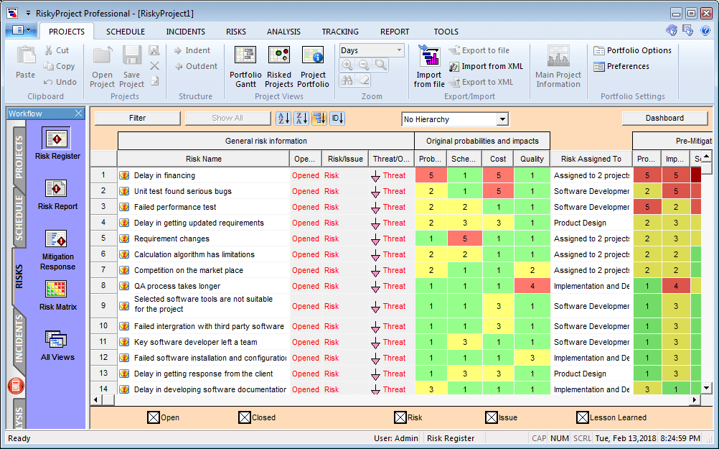
Task: Toggle the Lesson Learned checkbox
Action: coord(583,417)
